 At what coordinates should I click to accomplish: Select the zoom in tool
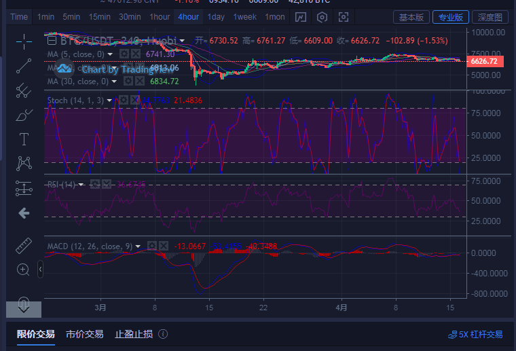pos(23,270)
